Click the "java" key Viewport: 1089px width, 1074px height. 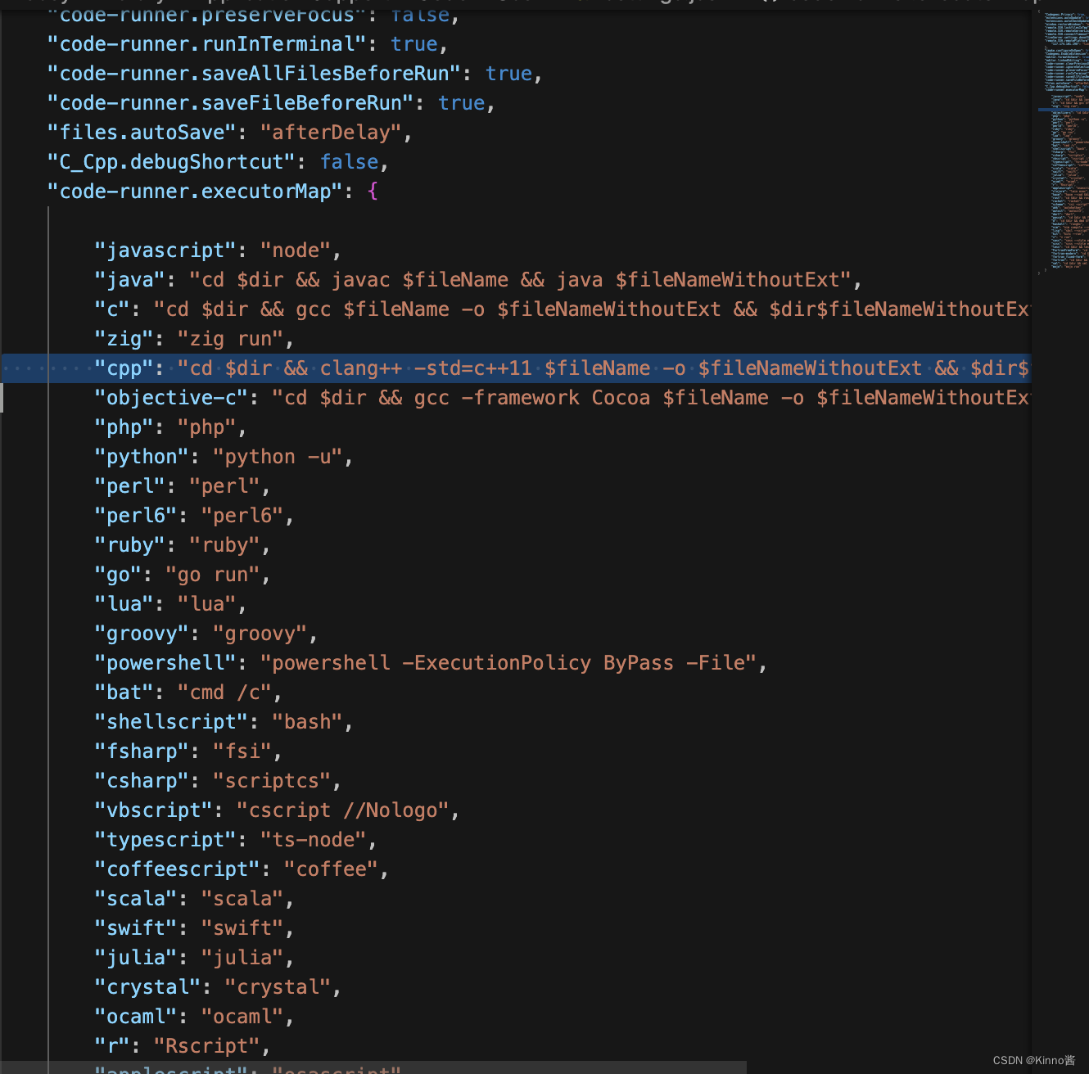pyautogui.click(x=130, y=280)
